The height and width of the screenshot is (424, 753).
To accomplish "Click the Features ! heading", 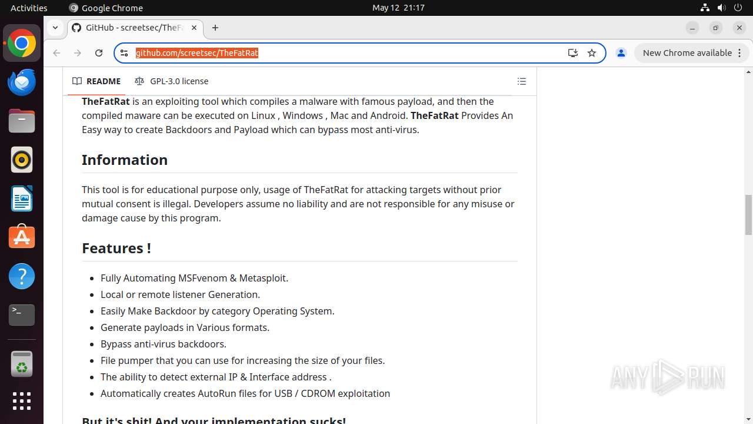I will click(x=116, y=248).
